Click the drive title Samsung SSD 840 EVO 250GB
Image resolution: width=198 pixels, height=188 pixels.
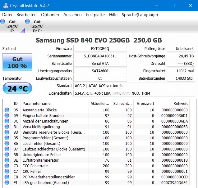click(99, 40)
